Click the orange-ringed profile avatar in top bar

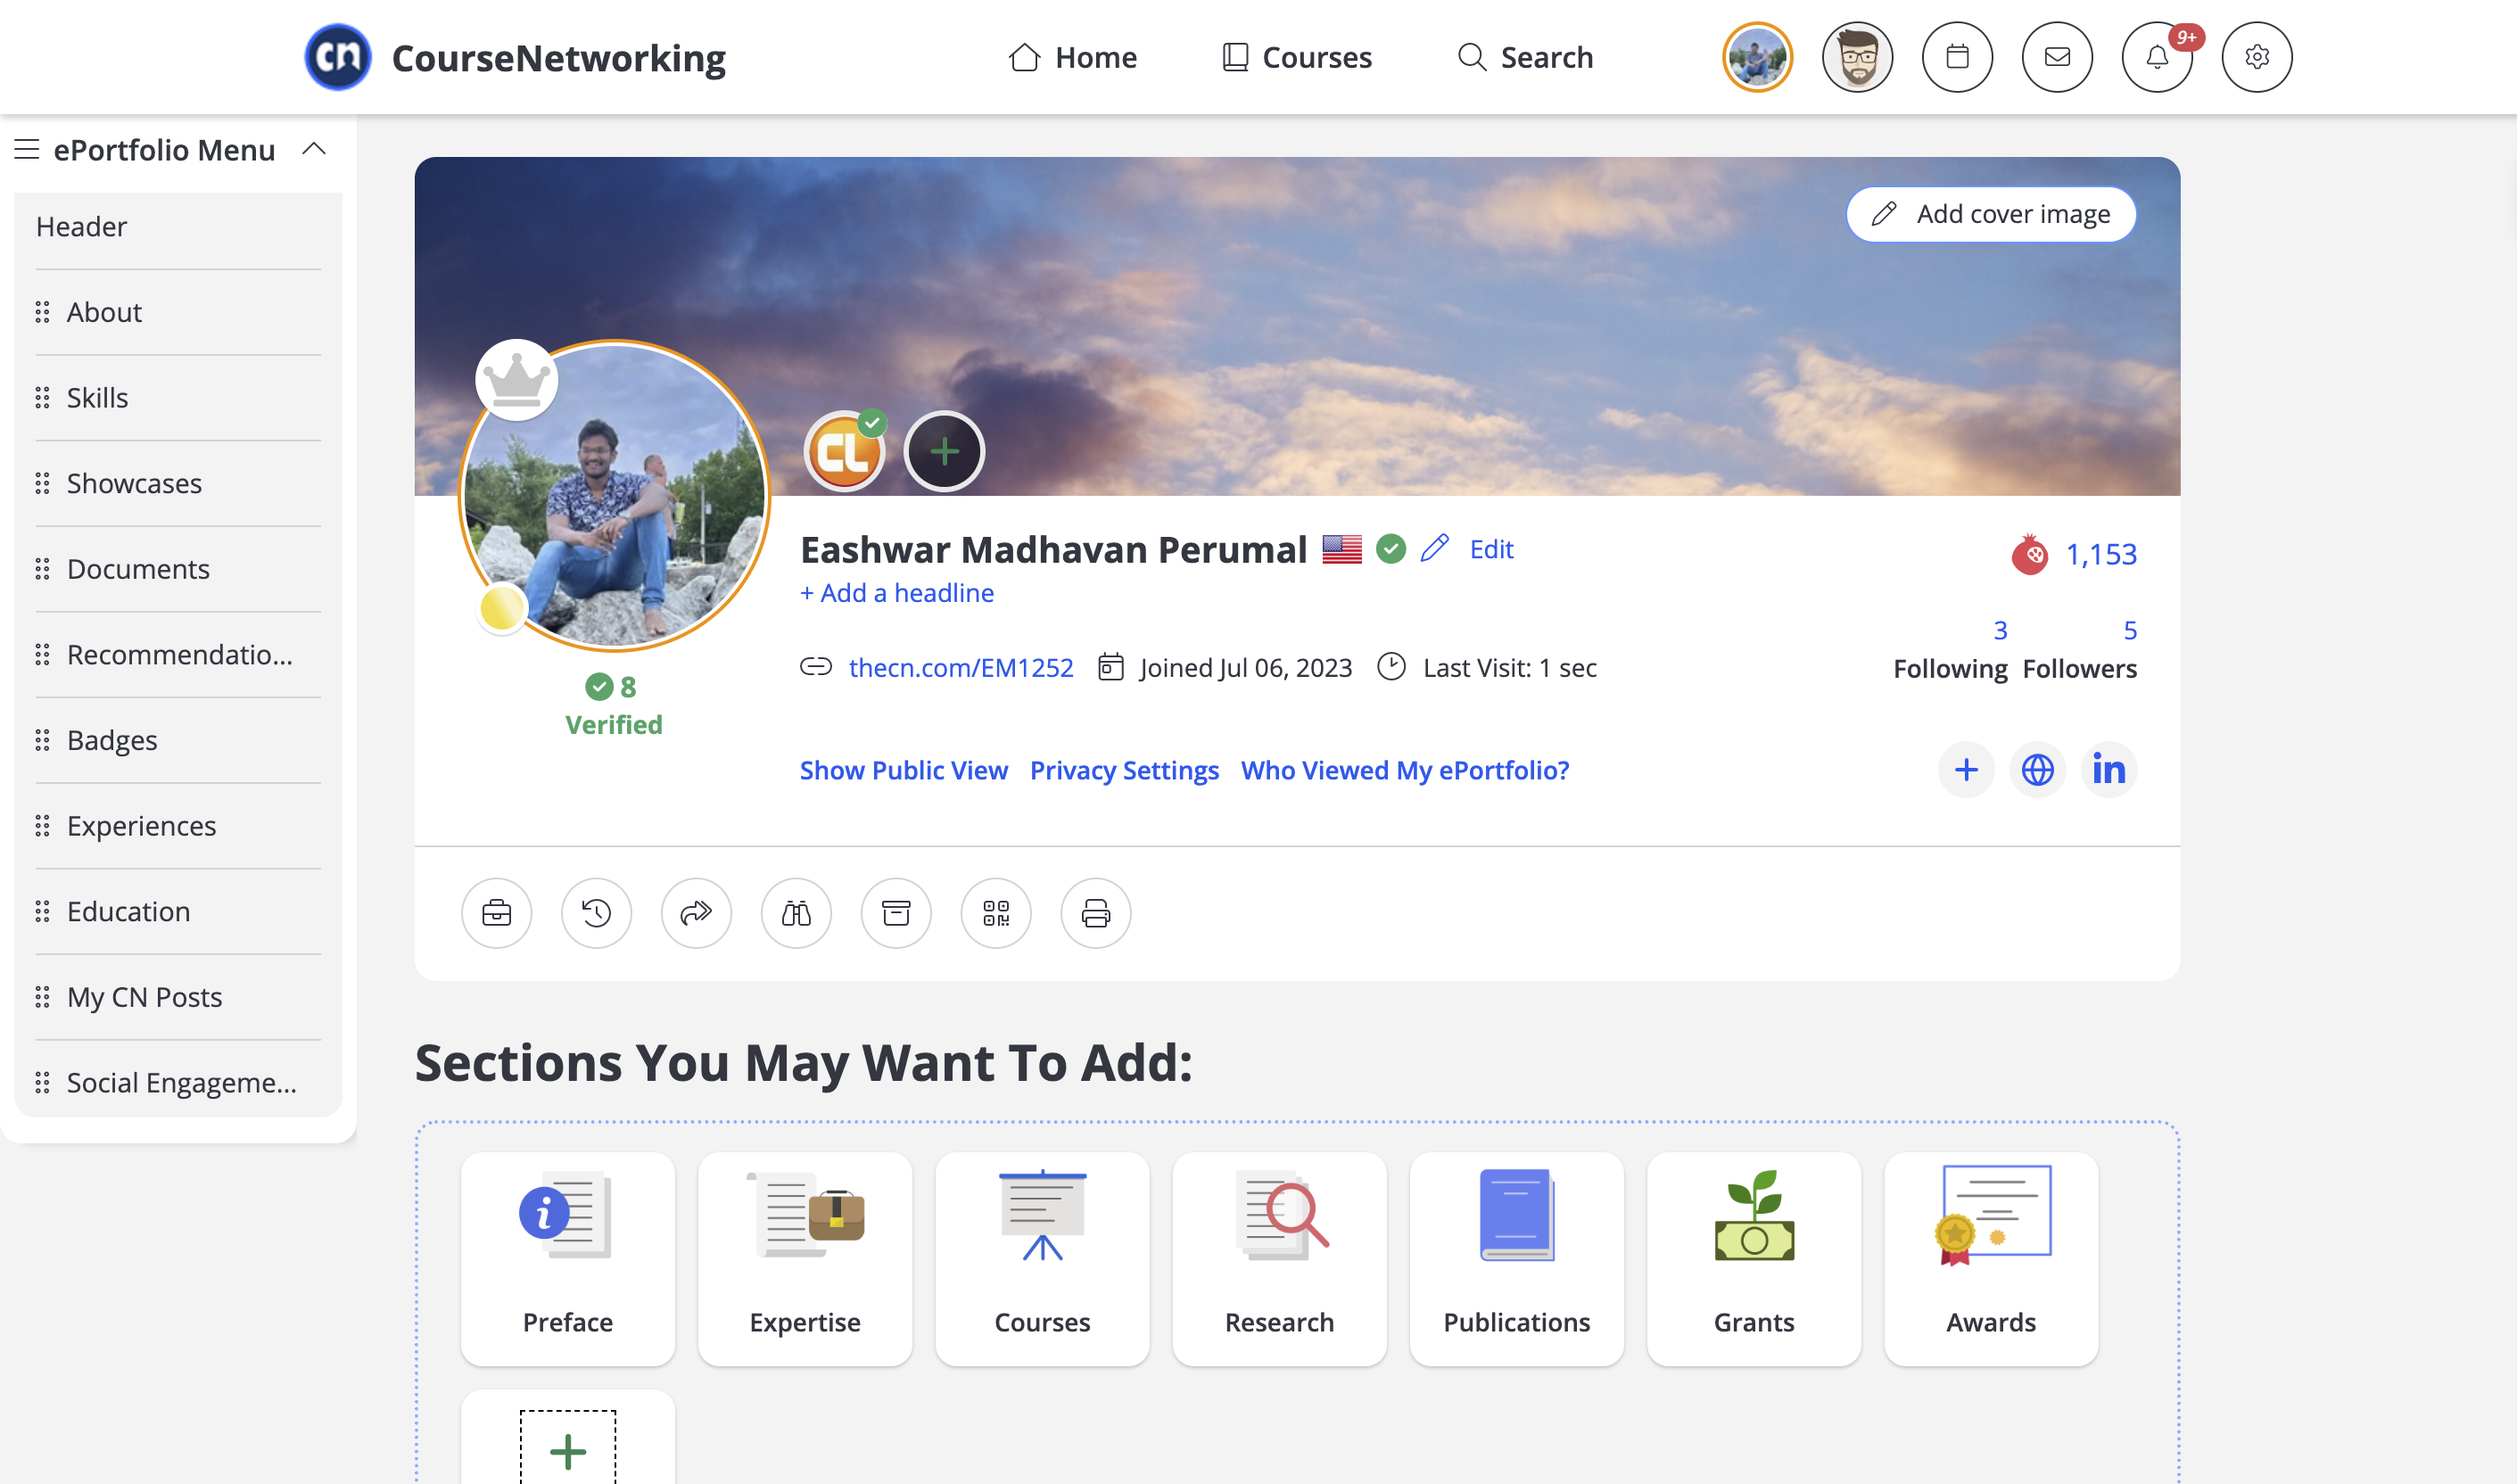pos(1757,57)
